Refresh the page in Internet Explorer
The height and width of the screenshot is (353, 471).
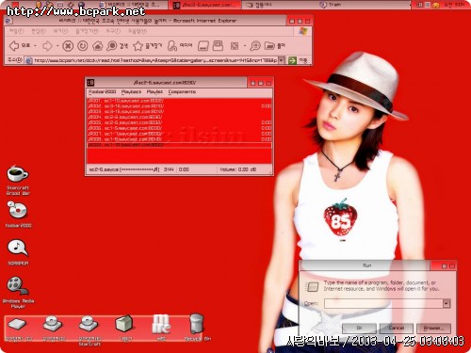[x=83, y=46]
